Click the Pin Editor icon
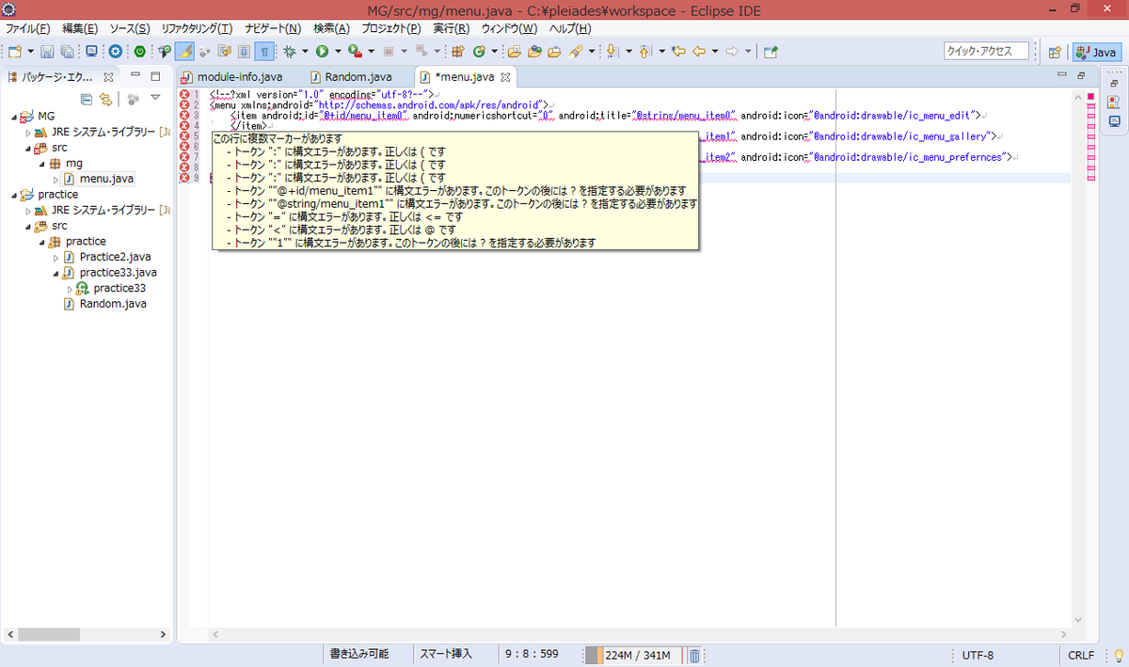Viewport: 1129px width, 667px height. 771,52
